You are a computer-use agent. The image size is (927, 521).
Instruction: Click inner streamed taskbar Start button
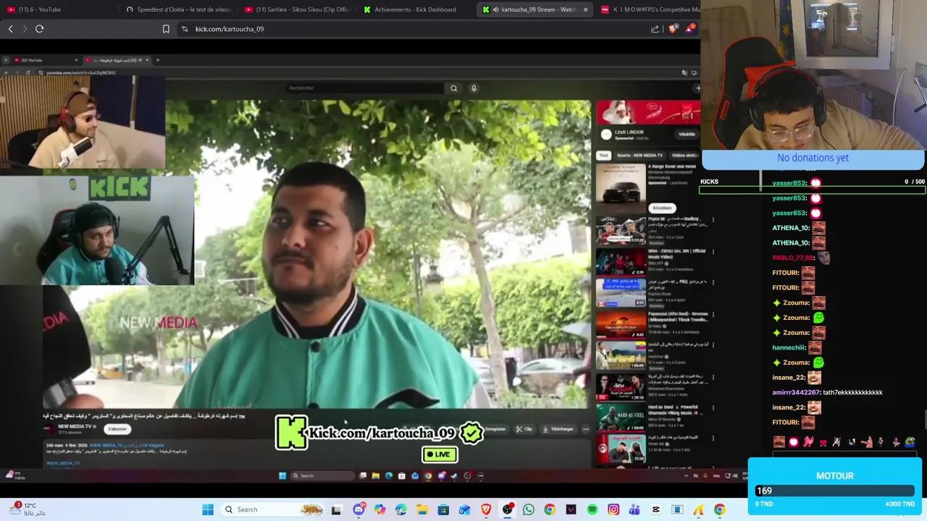pyautogui.click(x=282, y=476)
